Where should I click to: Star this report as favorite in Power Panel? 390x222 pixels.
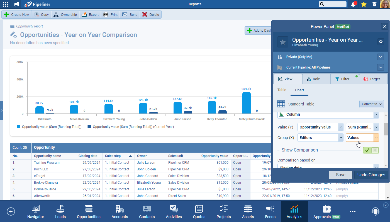[282, 42]
